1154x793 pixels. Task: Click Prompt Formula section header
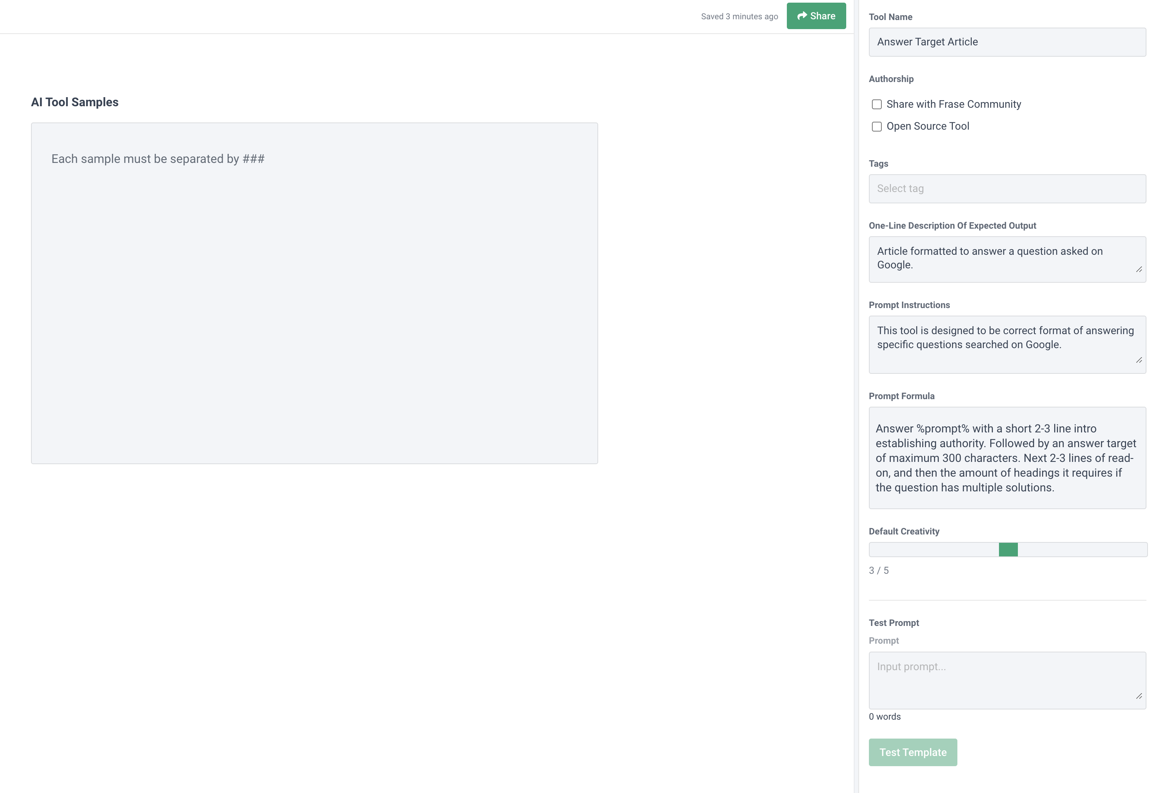901,396
